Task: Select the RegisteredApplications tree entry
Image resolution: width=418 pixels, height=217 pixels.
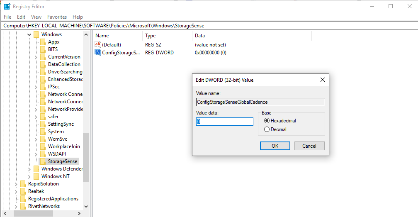Action: (53, 199)
